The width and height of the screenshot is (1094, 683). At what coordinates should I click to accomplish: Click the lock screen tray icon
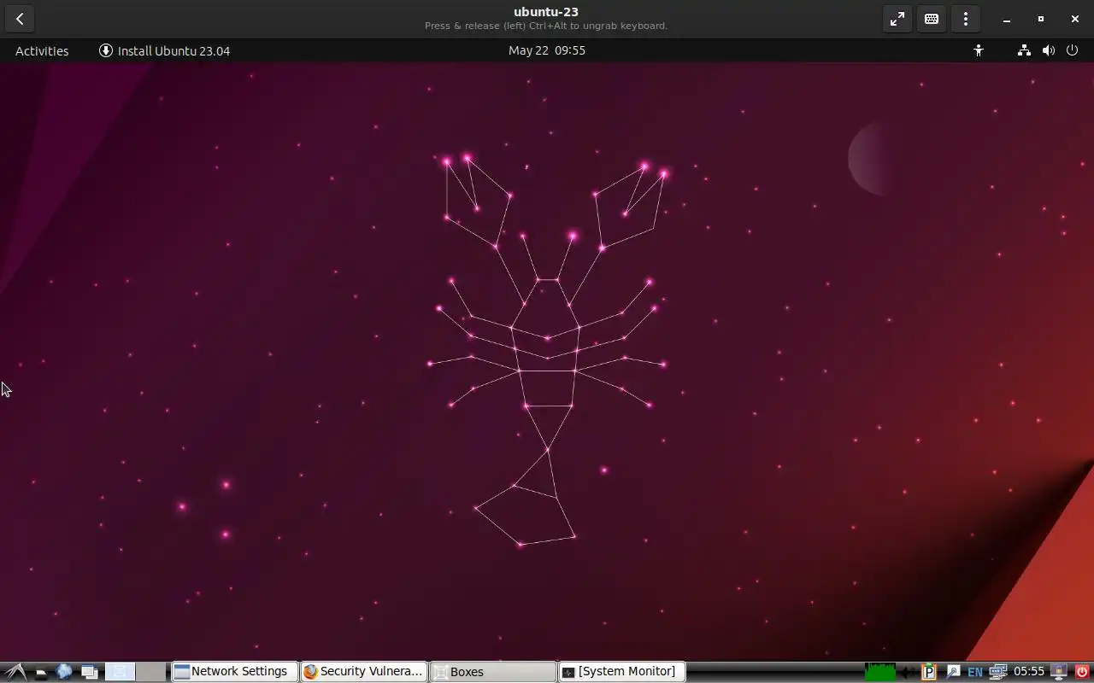[1059, 672]
